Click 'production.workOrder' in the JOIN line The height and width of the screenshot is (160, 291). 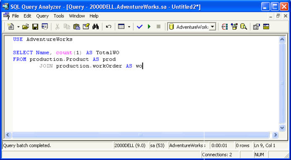(89, 66)
